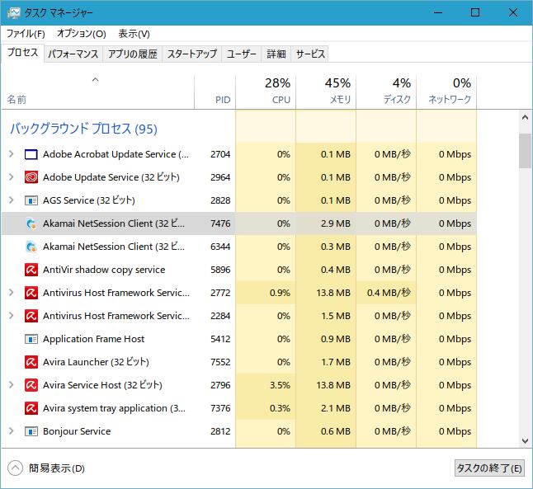The height and width of the screenshot is (489, 533).
Task: Switch to the パフォーマンス tab
Action: [73, 54]
